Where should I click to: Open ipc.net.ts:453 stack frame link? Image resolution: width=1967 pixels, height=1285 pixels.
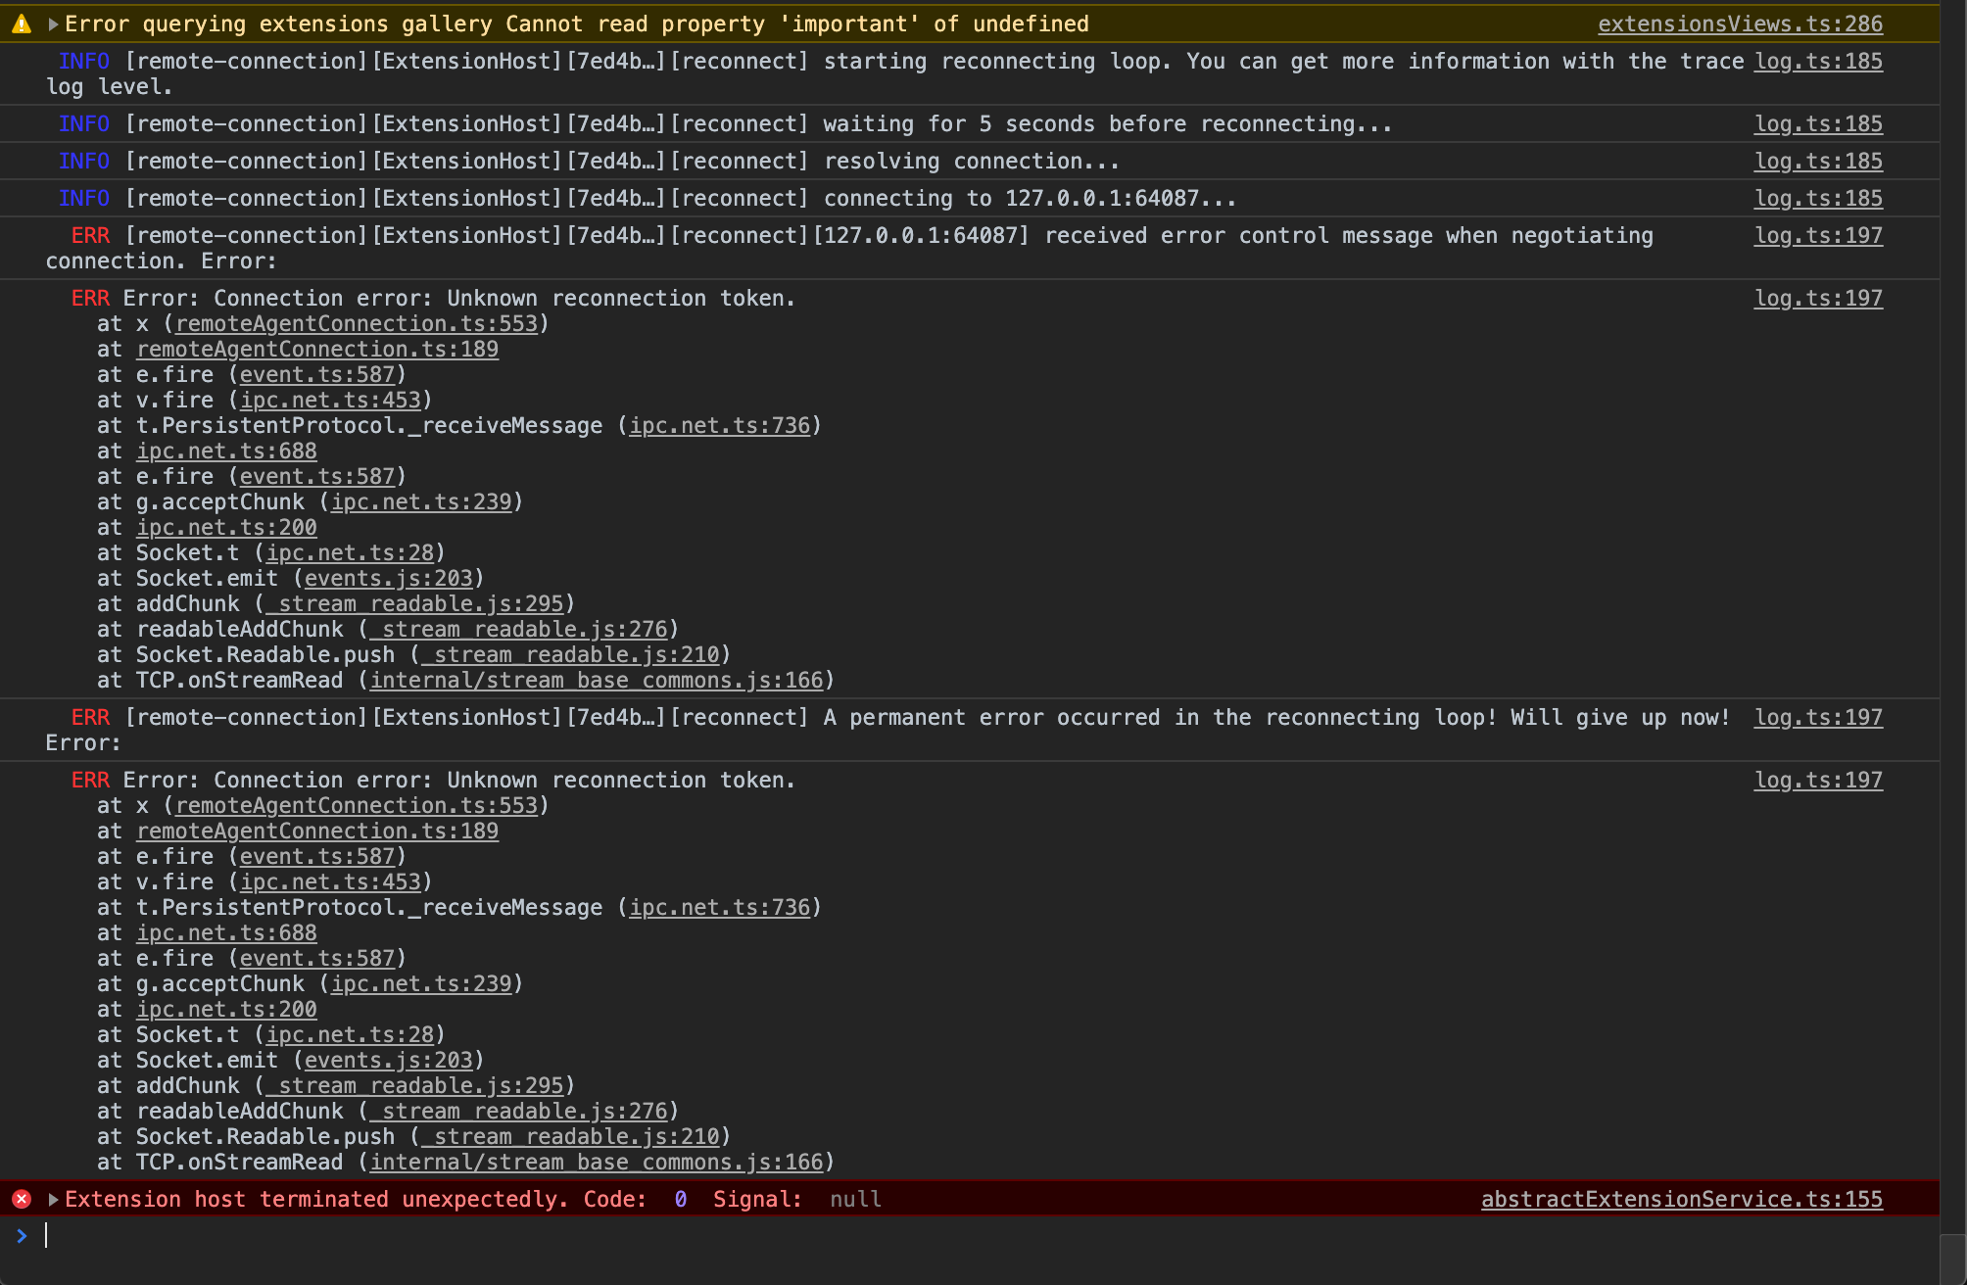pyautogui.click(x=331, y=400)
